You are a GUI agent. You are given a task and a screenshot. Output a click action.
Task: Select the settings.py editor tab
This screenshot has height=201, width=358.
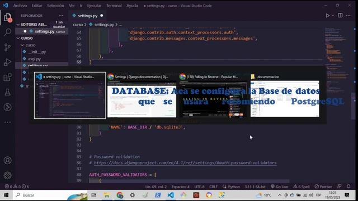click(87, 16)
